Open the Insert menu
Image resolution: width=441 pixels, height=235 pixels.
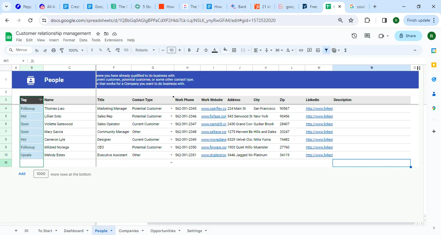coord(54,40)
